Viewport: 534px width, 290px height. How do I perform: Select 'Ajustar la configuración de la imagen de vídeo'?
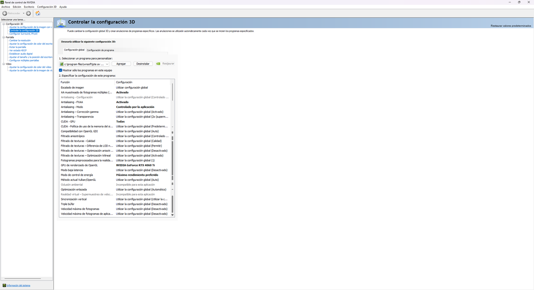[x=31, y=70]
